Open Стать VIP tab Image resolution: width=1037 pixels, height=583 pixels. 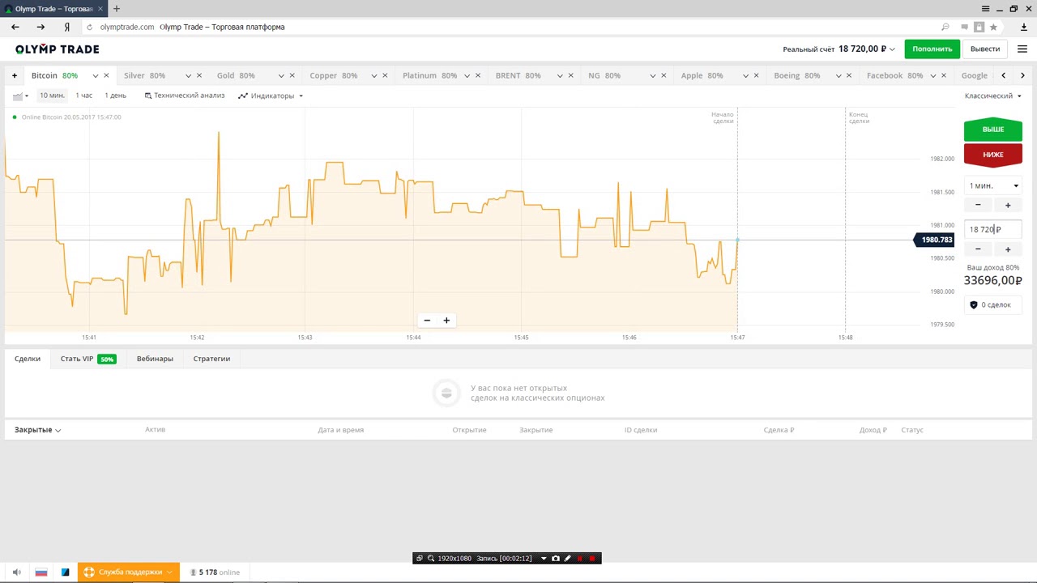(88, 359)
